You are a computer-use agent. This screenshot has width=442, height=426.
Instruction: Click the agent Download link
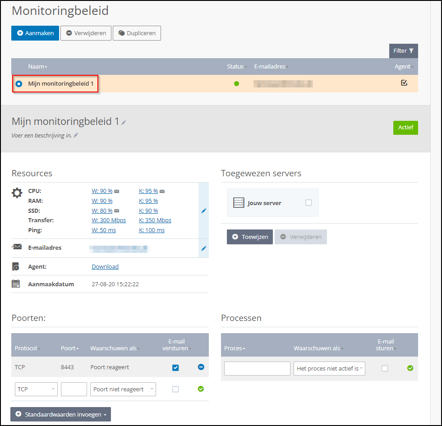click(105, 266)
